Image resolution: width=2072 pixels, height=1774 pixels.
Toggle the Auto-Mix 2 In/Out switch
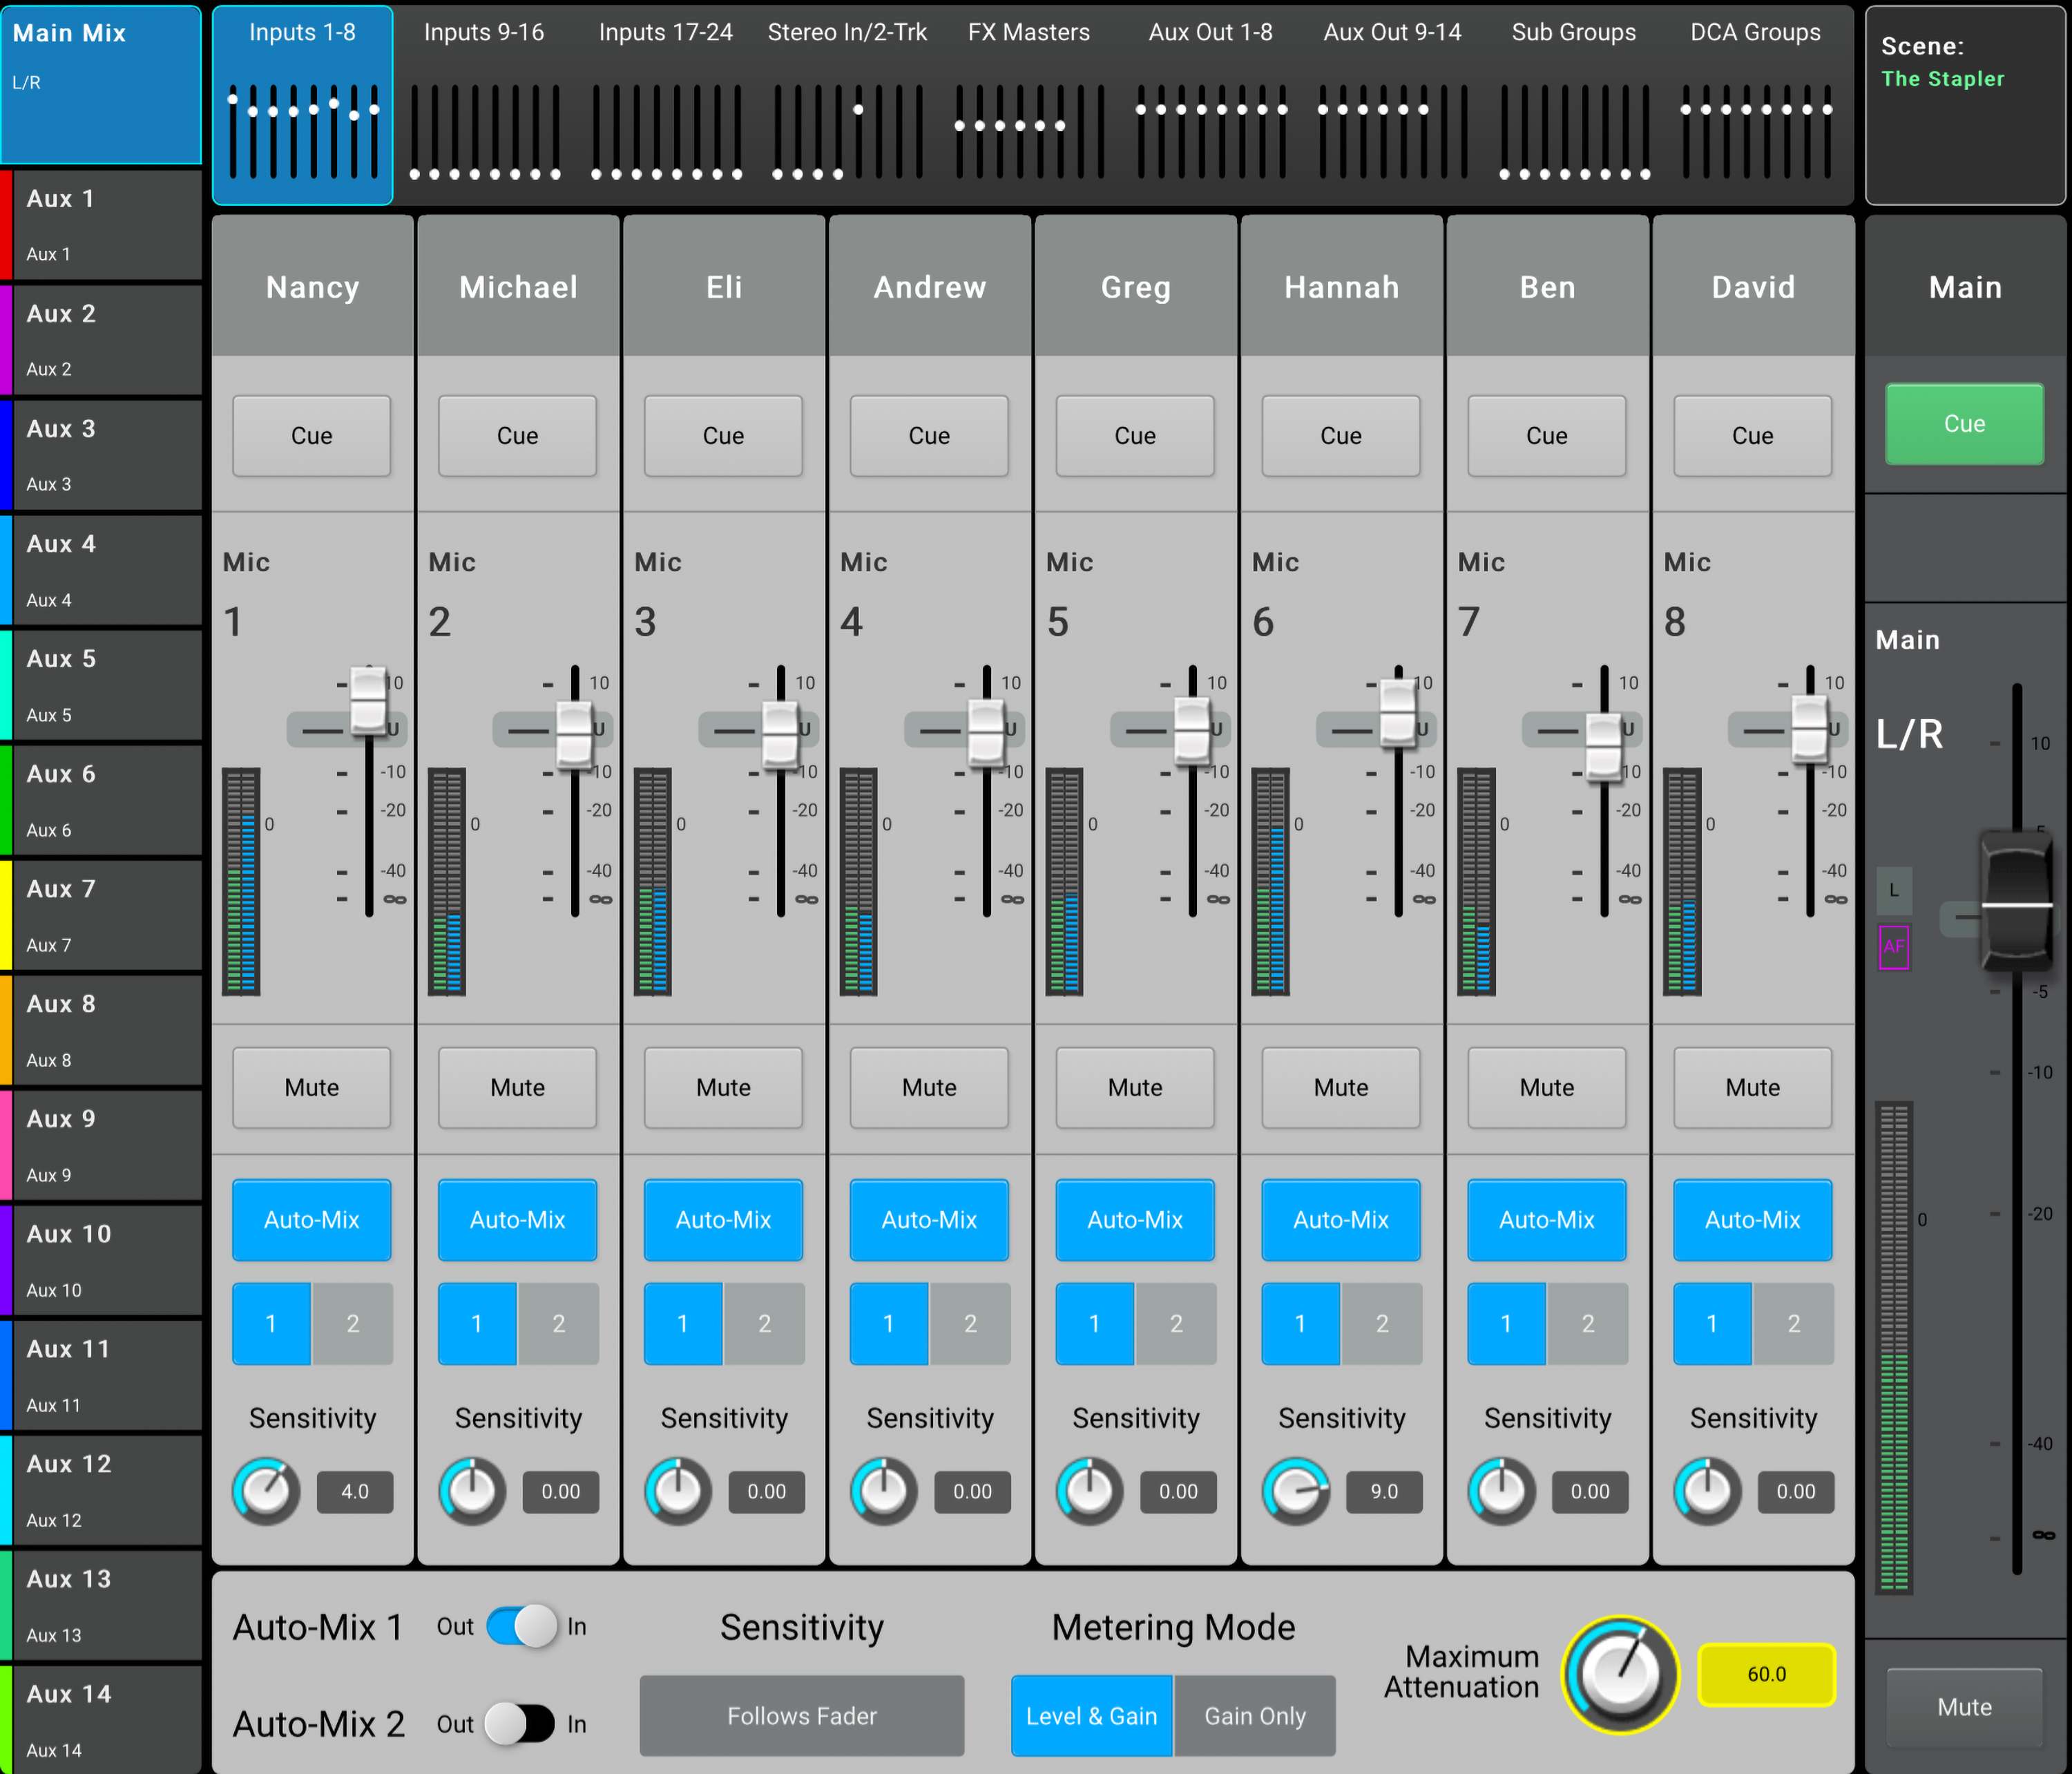click(521, 1723)
